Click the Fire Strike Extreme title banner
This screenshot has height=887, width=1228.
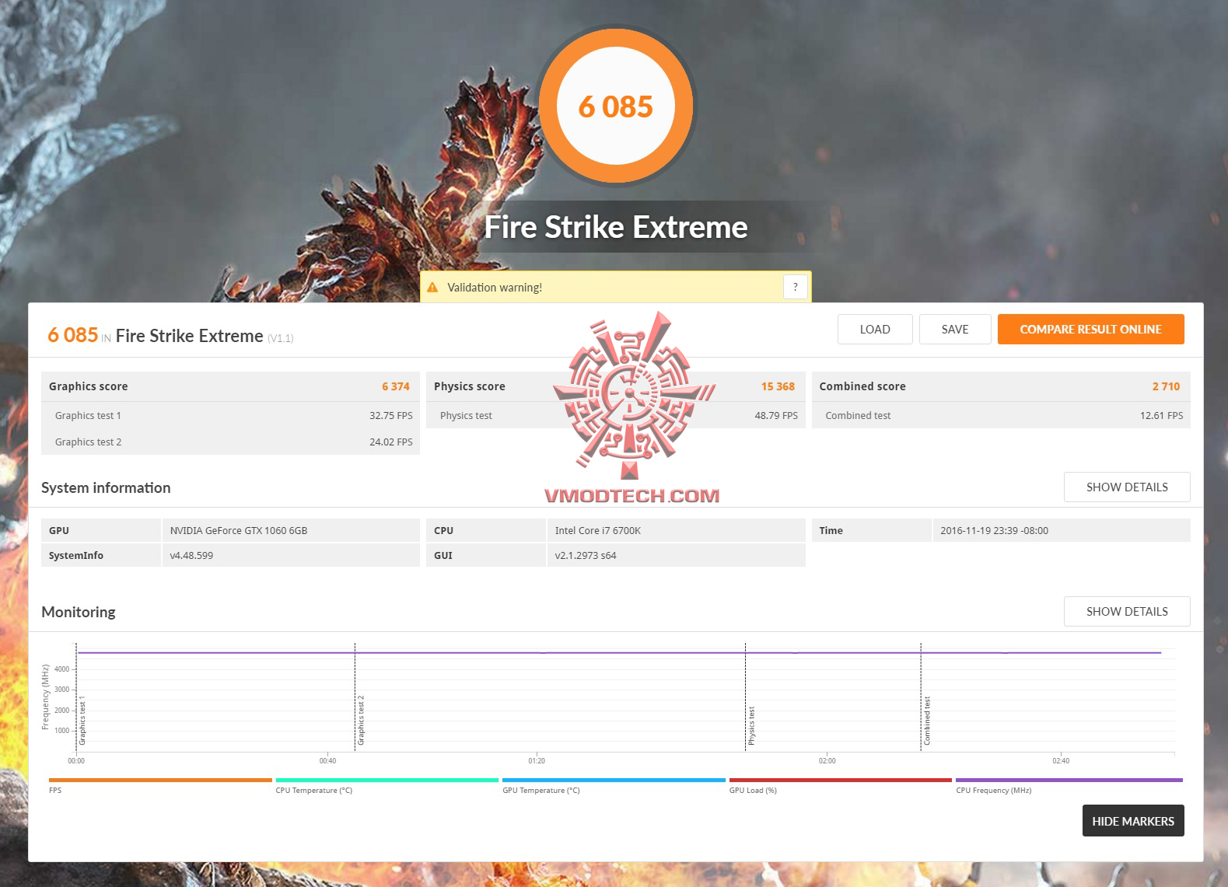pos(616,227)
